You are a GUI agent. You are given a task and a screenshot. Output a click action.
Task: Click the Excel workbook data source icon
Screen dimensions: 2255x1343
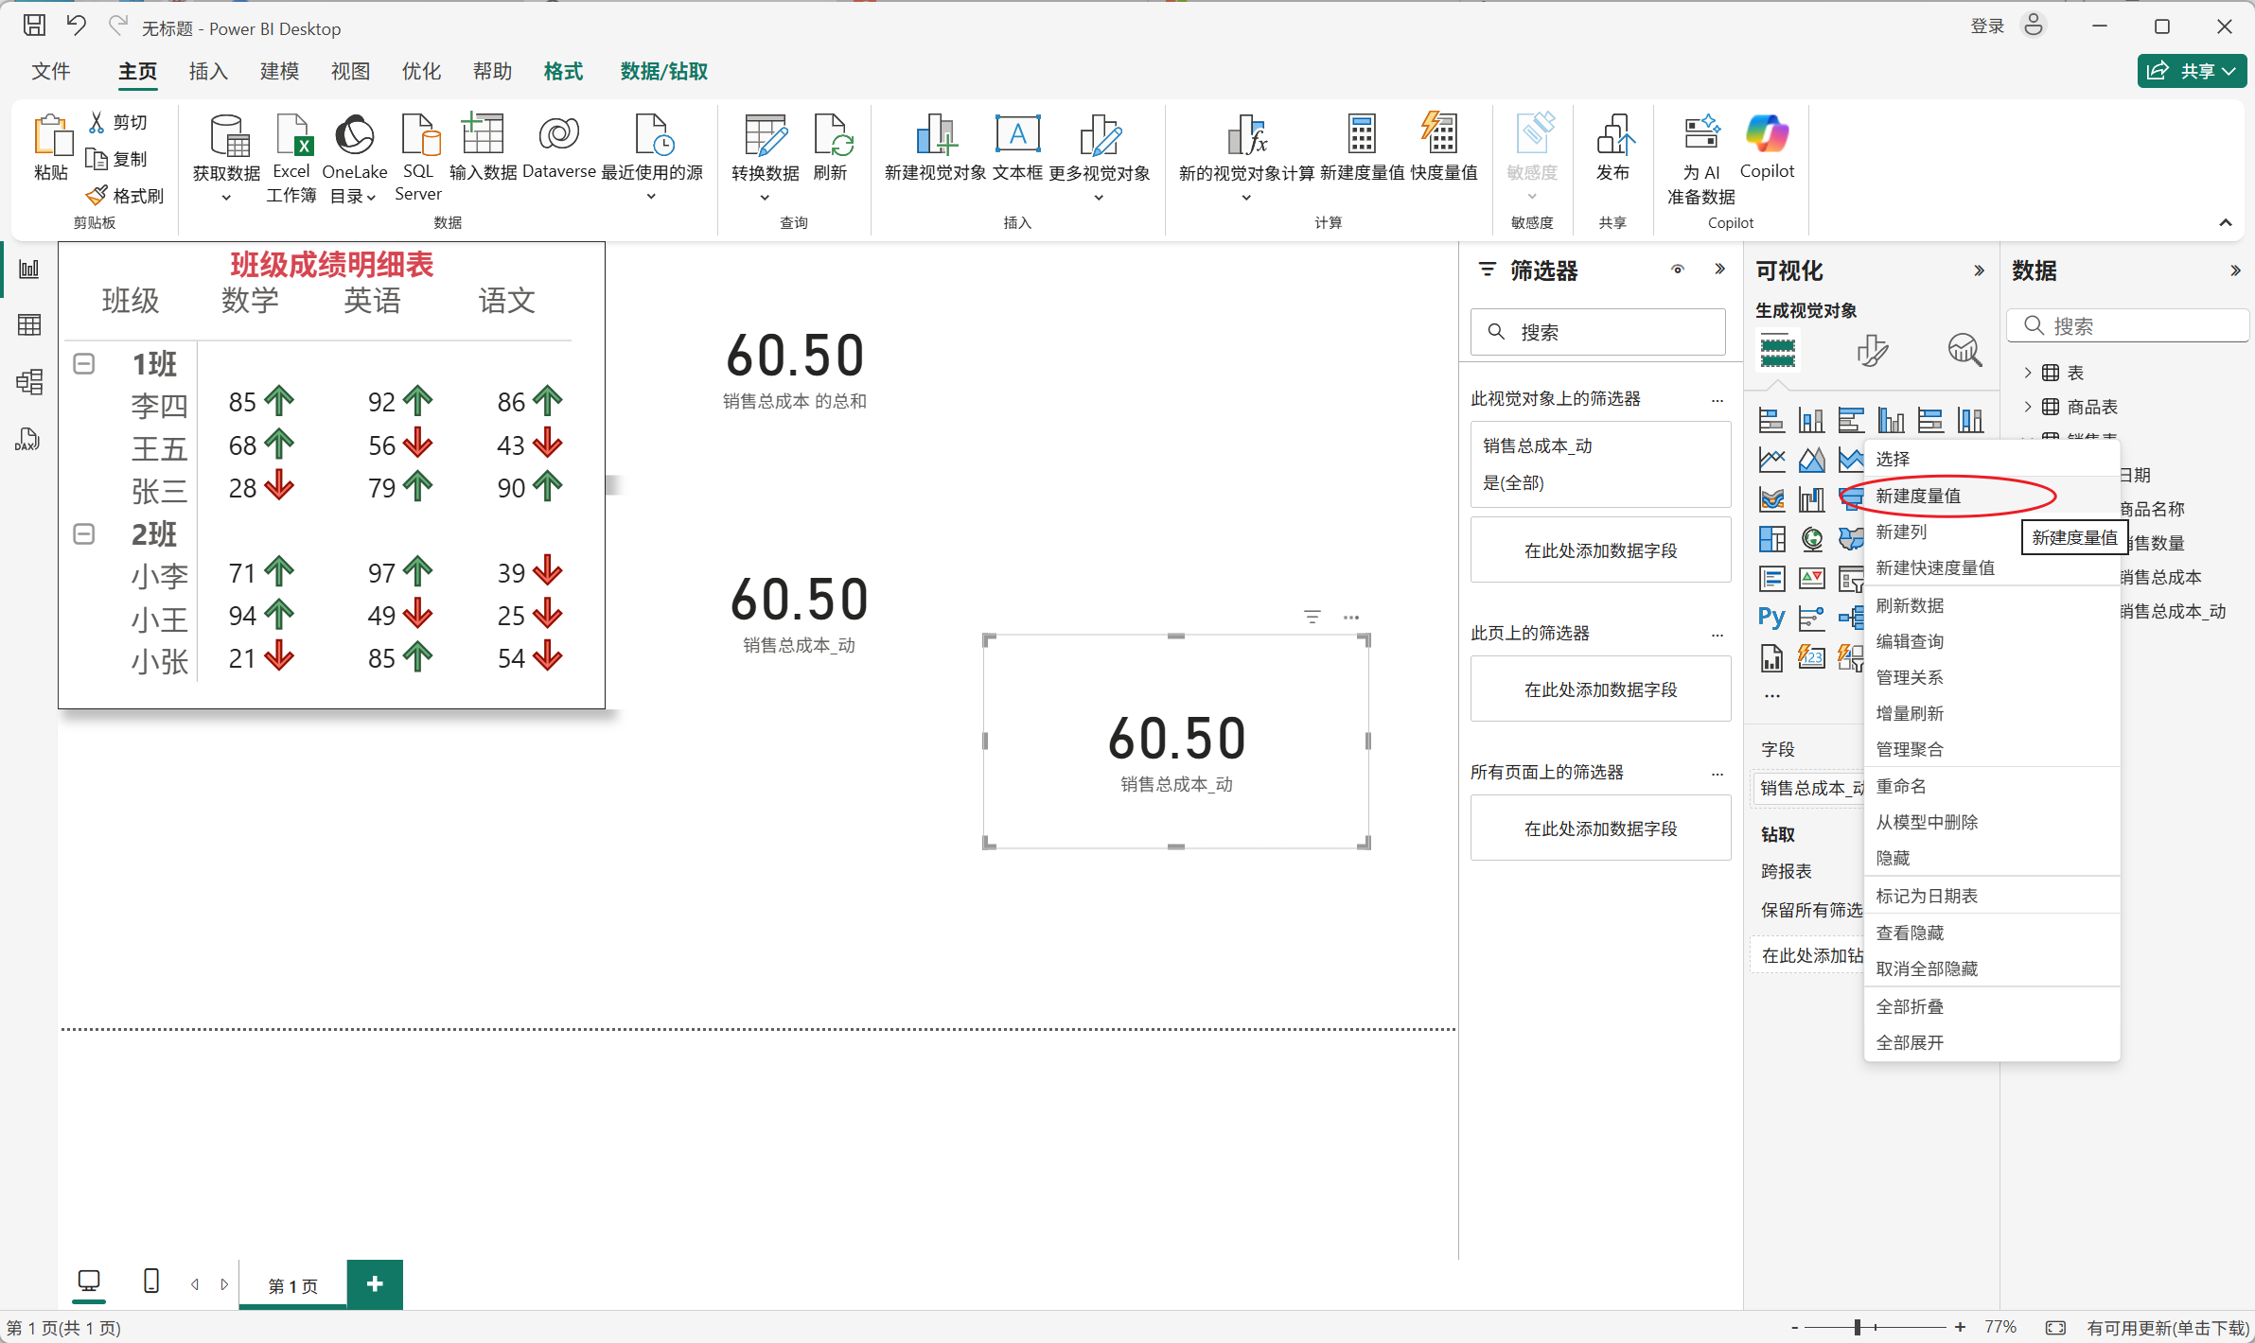click(x=291, y=137)
